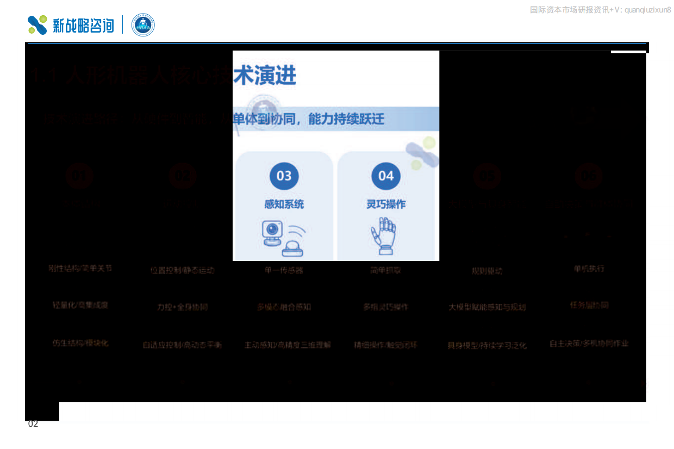Viewport: 674px width, 449px height.
Task: Click the blue 03 number circle
Action: (284, 176)
